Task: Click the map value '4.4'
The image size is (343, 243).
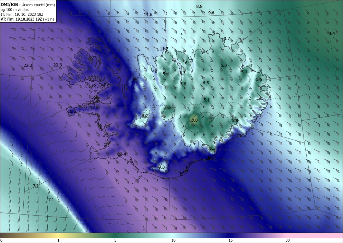Action: [332, 34]
